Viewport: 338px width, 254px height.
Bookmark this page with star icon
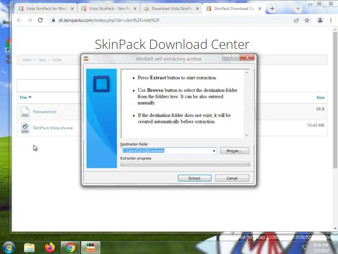coord(307,20)
